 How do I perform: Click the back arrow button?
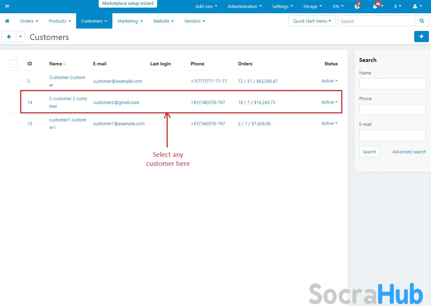9,37
